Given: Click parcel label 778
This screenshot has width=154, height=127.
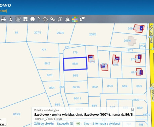Looking at the screenshot, I should point(67,47).
